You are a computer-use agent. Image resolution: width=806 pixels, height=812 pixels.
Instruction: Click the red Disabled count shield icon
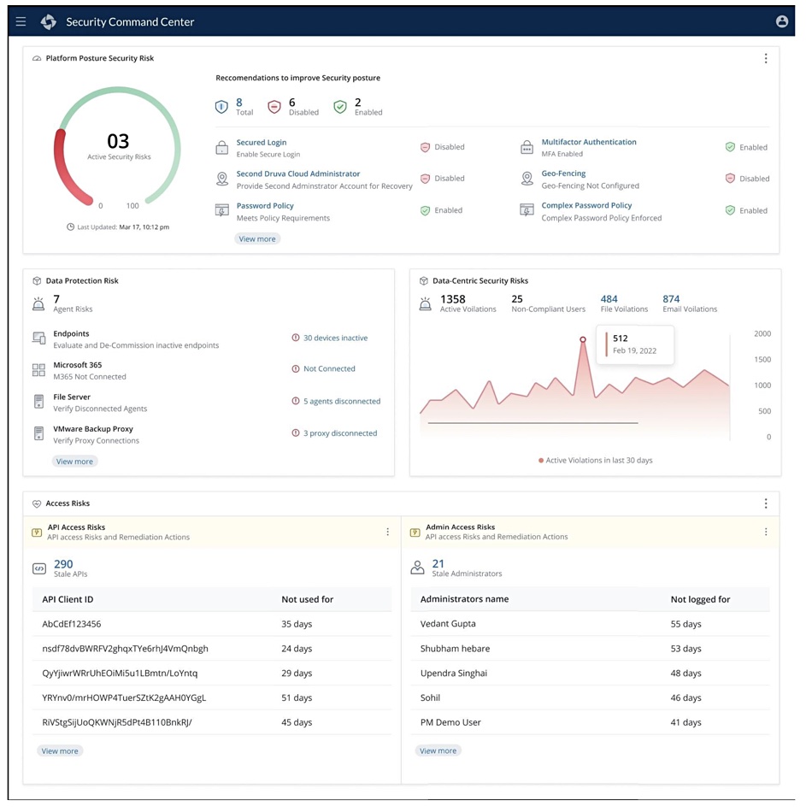pos(274,107)
